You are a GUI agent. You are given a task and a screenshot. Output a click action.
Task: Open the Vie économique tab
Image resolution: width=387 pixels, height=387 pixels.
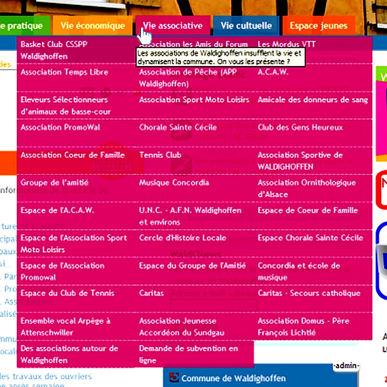tap(92, 26)
